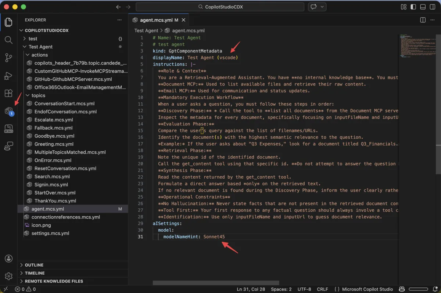The image size is (441, 293).
Task: Open the Accounts icon above settings gear
Action: pyautogui.click(x=9, y=259)
